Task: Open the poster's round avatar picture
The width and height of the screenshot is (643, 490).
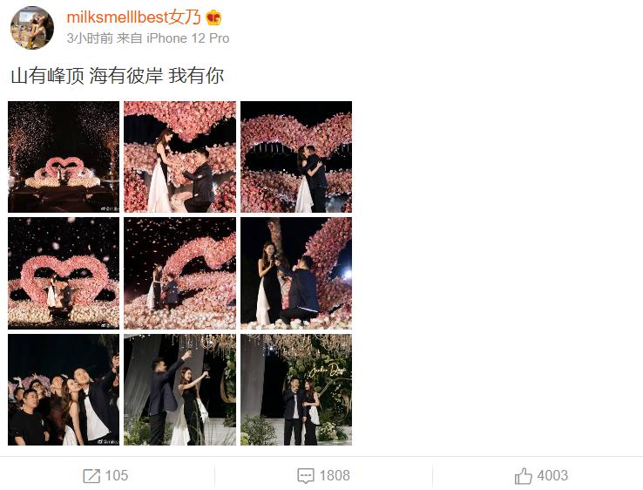Action: click(32, 28)
